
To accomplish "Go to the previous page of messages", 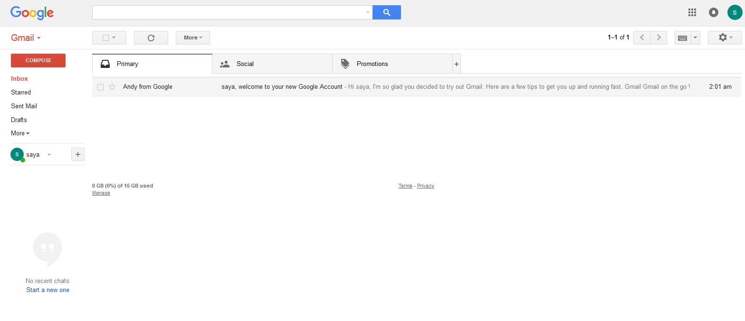I will pos(642,38).
